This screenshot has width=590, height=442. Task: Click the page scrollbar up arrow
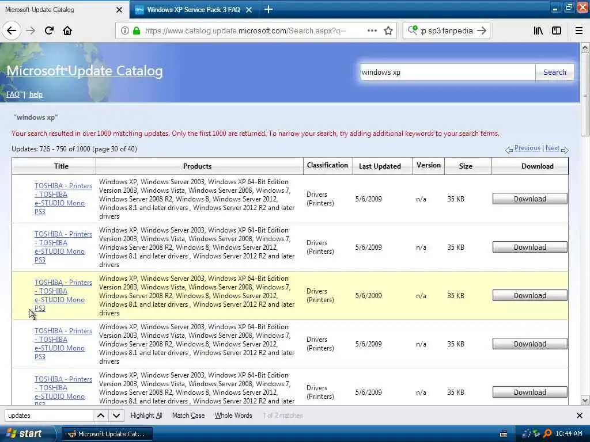(585, 48)
